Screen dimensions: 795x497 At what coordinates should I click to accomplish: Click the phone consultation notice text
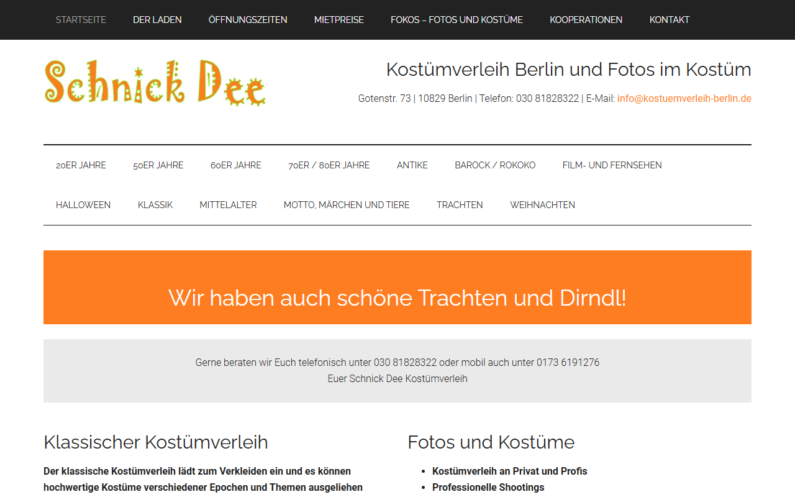pos(397,363)
